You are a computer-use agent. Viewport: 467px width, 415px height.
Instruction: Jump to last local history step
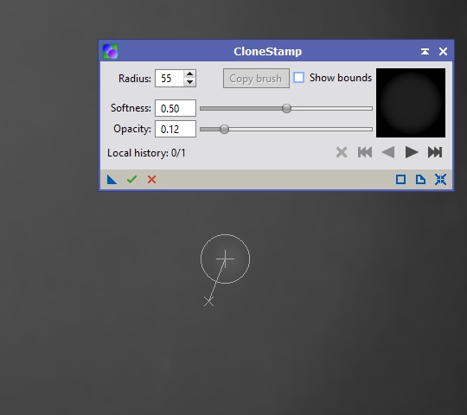435,152
